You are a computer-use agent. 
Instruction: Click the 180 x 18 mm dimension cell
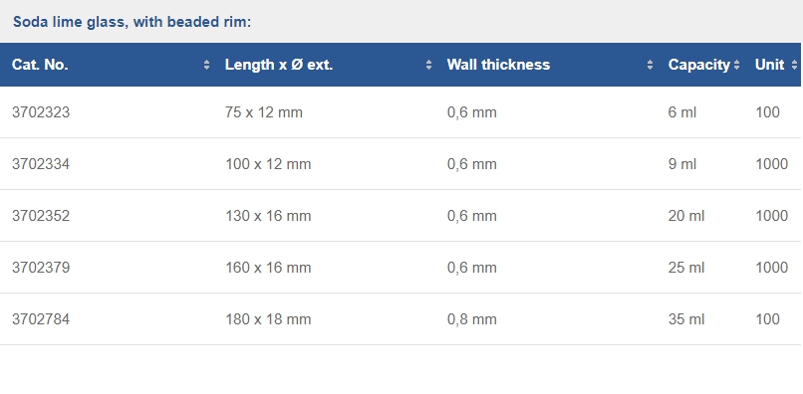coord(268,319)
